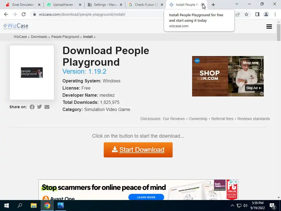Click network icon in system tray
Image resolution: width=281 pixels, height=211 pixels.
tap(239, 206)
